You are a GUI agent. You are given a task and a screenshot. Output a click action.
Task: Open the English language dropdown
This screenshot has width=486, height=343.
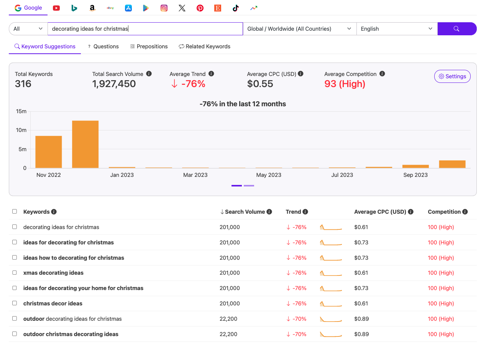click(397, 29)
